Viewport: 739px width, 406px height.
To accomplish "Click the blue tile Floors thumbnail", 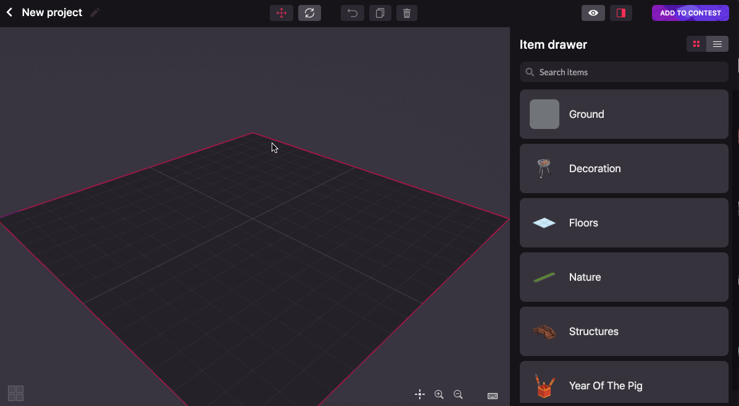I will 545,223.
